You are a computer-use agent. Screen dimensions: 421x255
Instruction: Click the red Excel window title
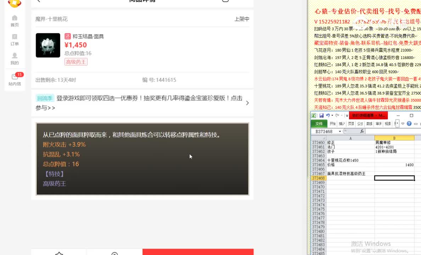click(368, 115)
